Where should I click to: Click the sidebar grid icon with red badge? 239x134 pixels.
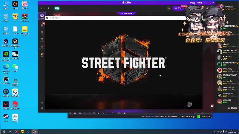tap(42, 25)
